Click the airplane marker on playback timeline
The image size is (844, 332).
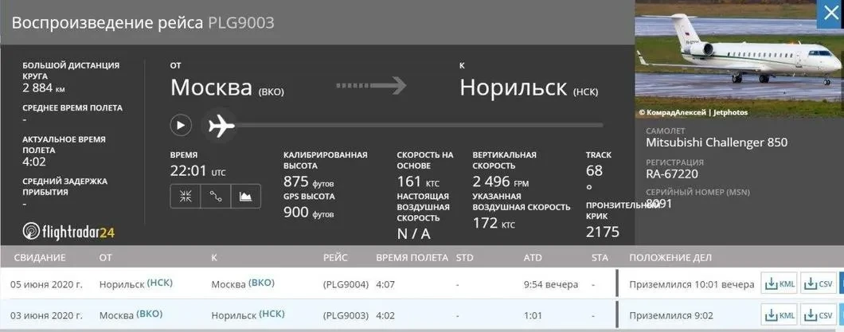click(x=221, y=125)
